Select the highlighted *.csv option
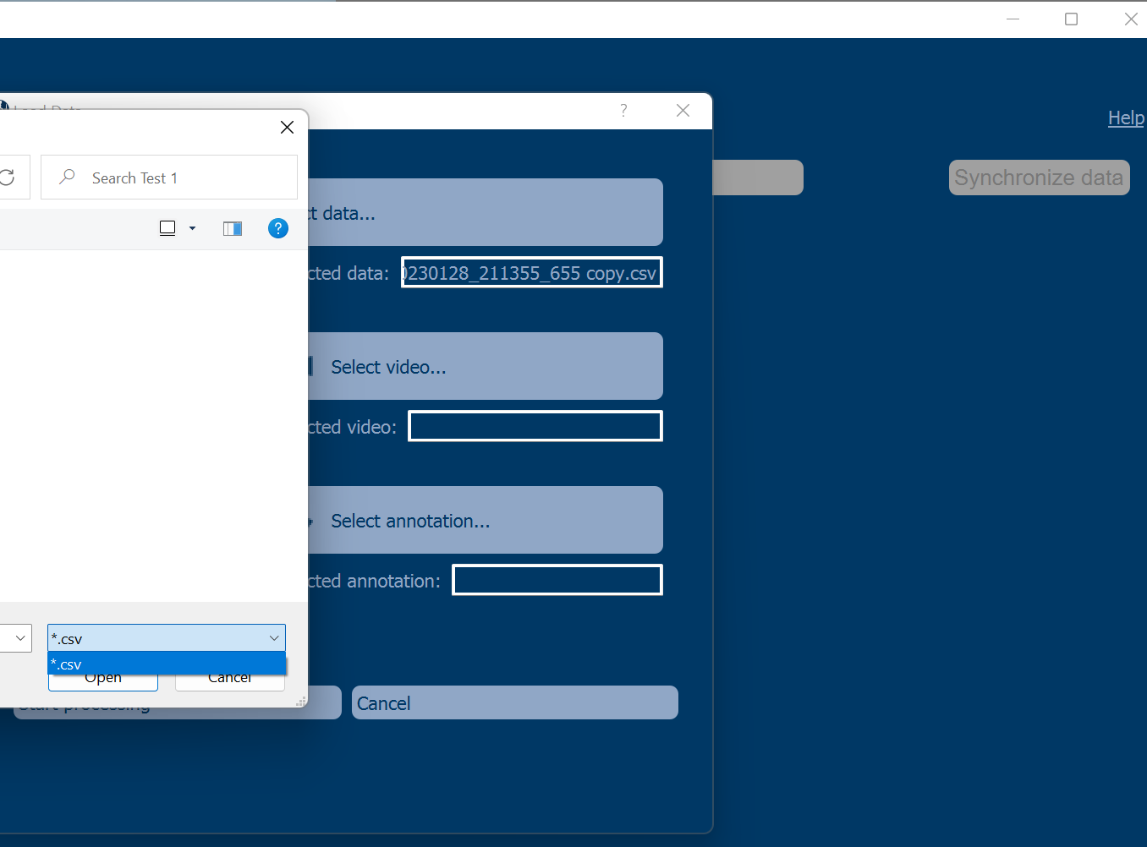Viewport: 1147px width, 847px height. click(x=167, y=664)
